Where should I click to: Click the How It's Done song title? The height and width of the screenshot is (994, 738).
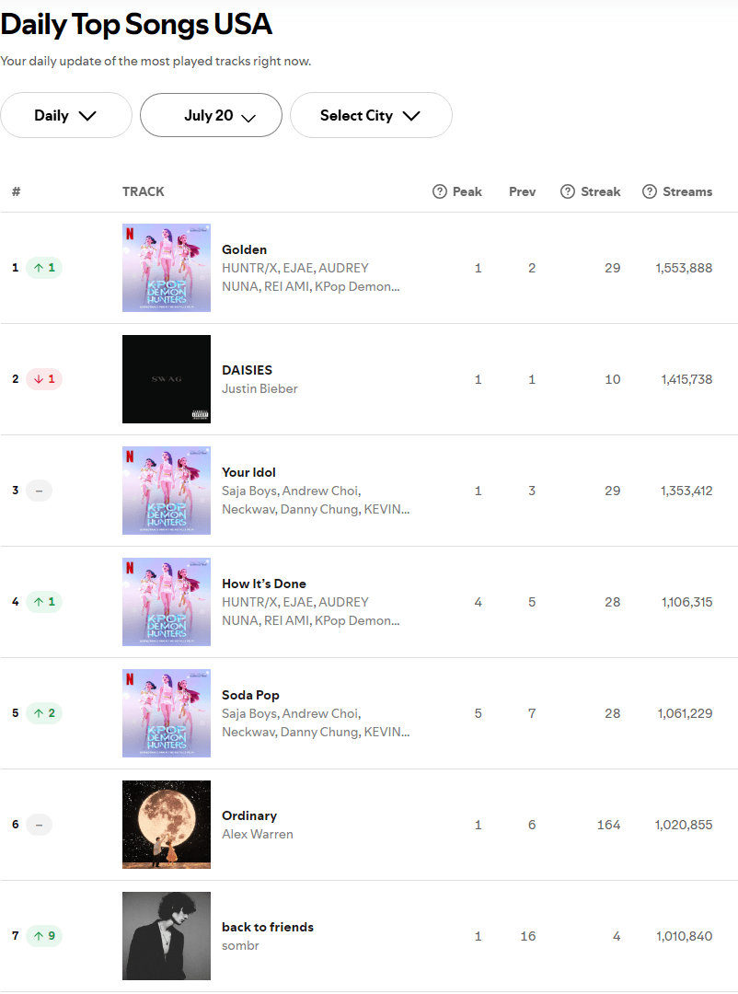click(264, 584)
